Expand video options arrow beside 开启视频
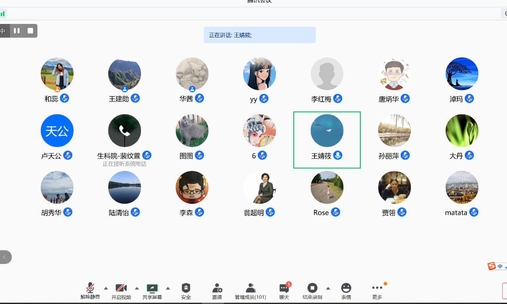 (x=137, y=288)
